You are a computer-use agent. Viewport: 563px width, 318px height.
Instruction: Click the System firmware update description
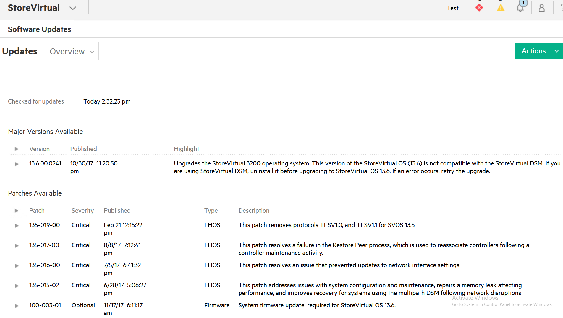[x=317, y=305]
